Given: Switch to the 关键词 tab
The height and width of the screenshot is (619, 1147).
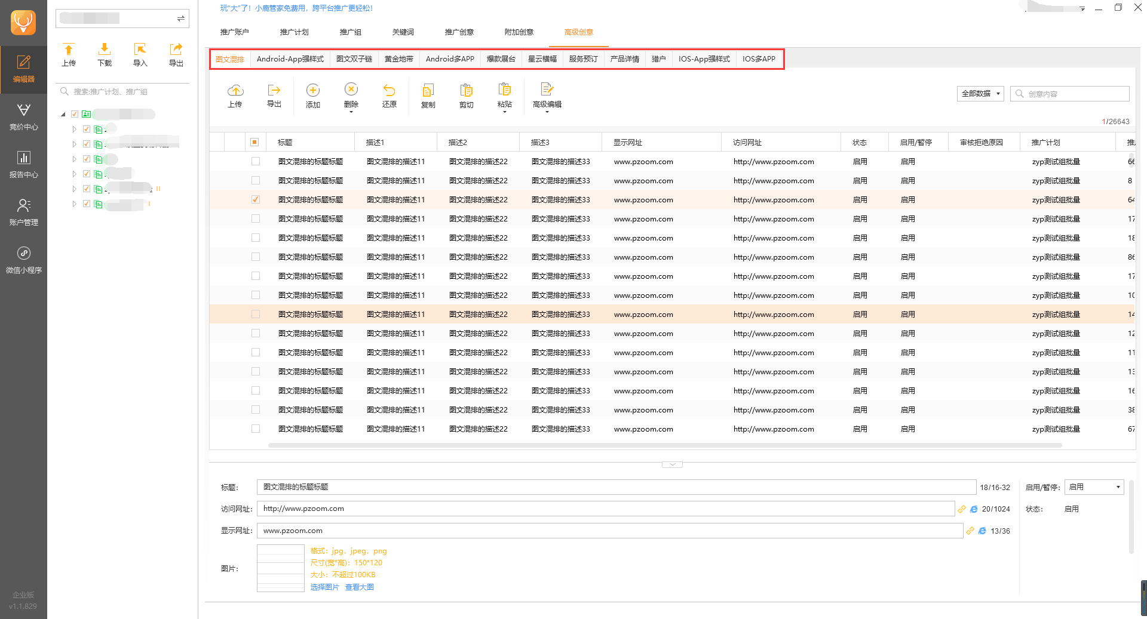Looking at the screenshot, I should (x=403, y=32).
